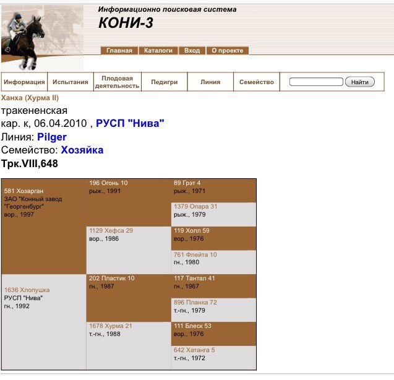
Task: Go to the Линия tab
Action: click(210, 82)
